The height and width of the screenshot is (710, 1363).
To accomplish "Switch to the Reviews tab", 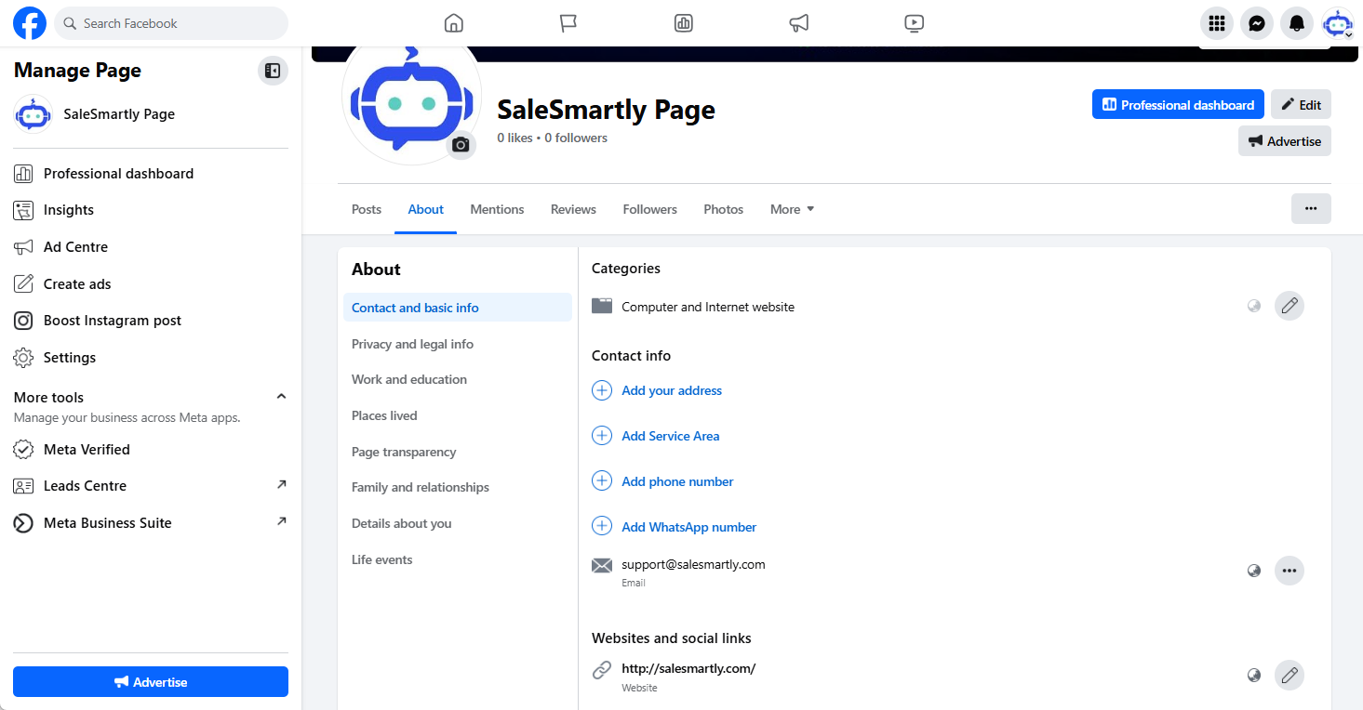I will [x=573, y=209].
